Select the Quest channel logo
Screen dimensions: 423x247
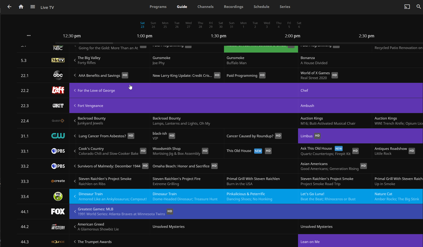(58, 121)
